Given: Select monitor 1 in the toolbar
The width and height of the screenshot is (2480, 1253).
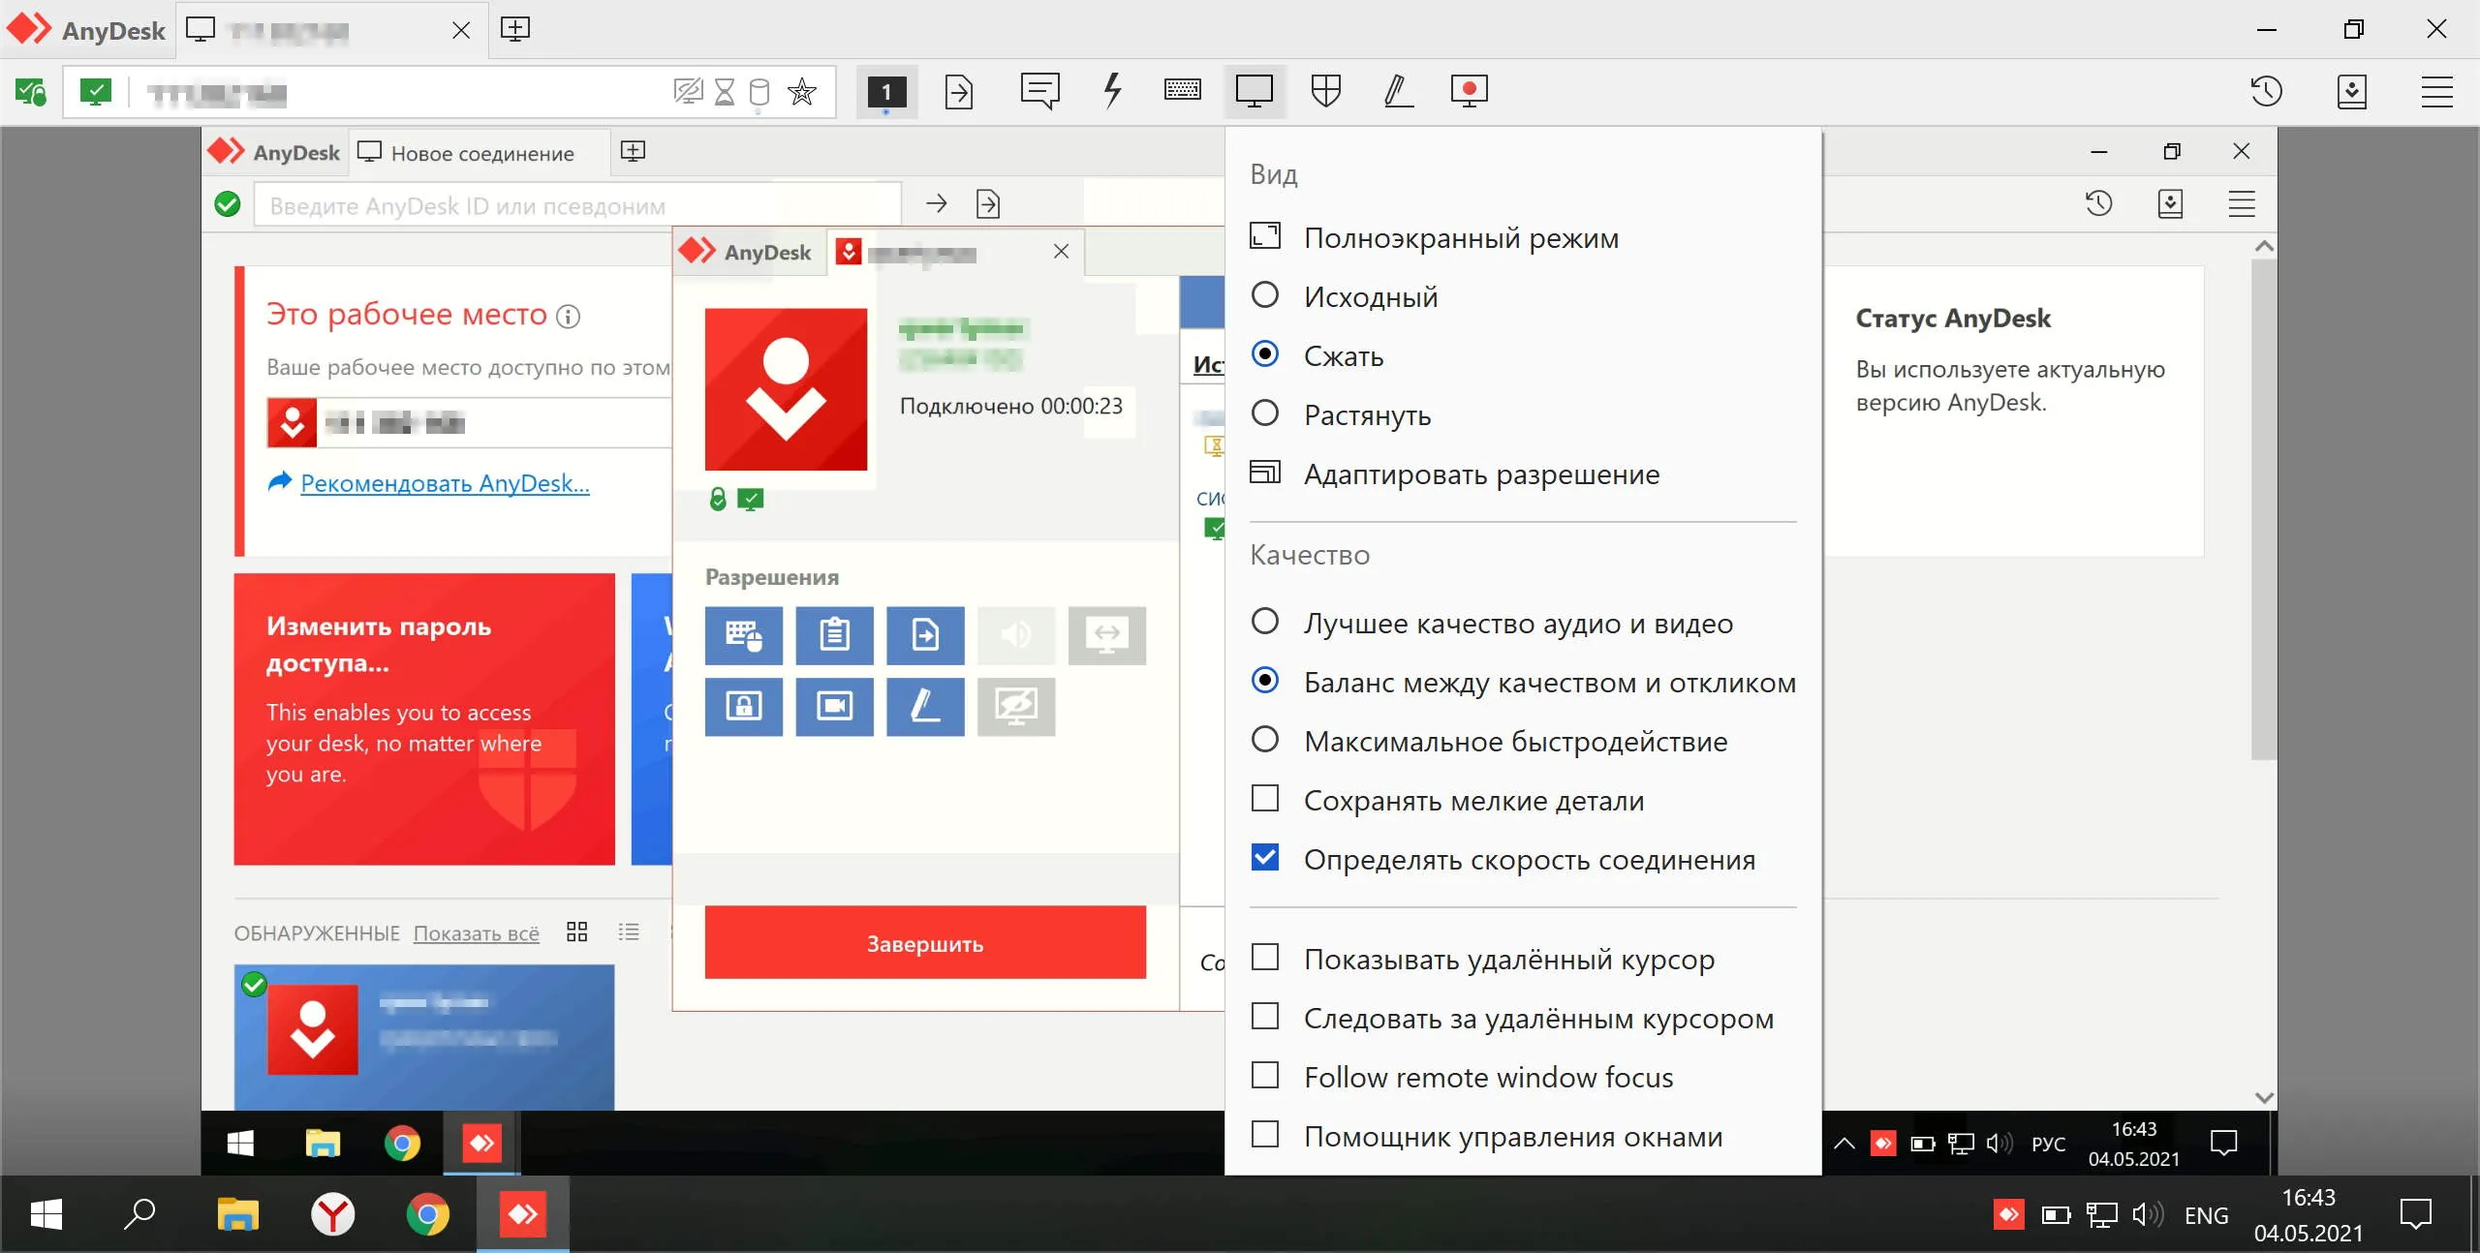Looking at the screenshot, I should [886, 92].
